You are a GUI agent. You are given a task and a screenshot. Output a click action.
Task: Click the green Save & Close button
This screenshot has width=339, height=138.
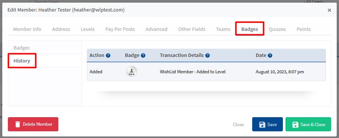308,124
